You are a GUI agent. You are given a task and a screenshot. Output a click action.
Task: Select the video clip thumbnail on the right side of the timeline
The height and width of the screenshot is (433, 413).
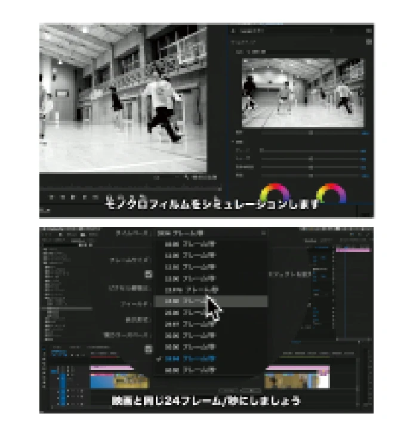[297, 380]
